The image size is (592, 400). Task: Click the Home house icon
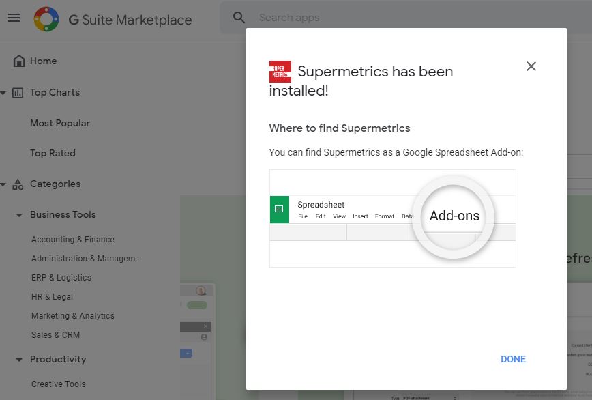pyautogui.click(x=19, y=61)
